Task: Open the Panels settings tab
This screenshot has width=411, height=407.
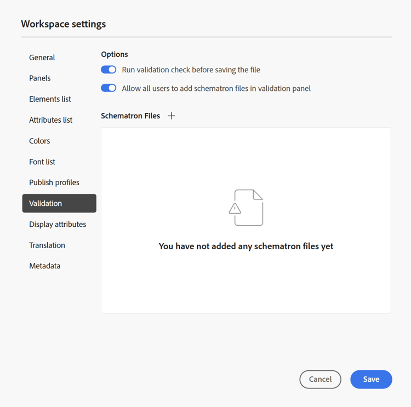Action: pos(40,78)
